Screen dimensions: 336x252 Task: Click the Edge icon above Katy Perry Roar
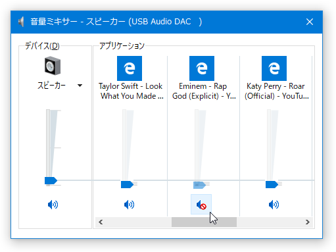point(274,68)
